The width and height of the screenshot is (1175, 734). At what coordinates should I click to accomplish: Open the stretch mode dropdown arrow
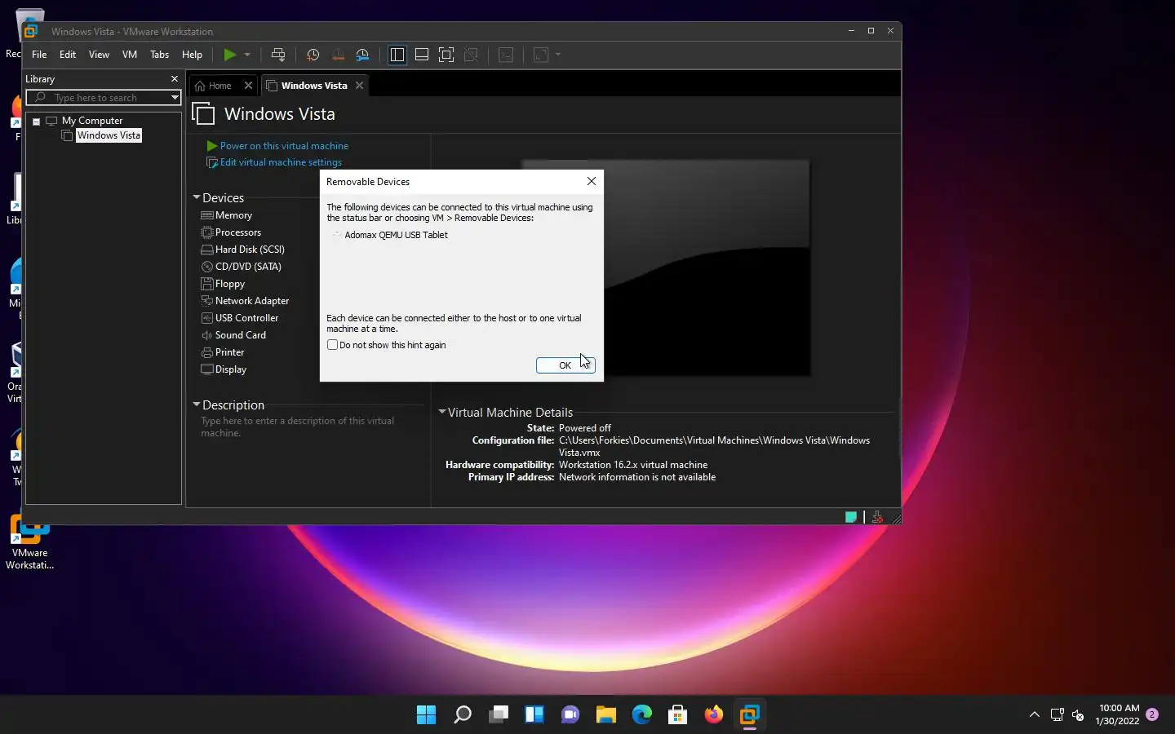pos(558,55)
